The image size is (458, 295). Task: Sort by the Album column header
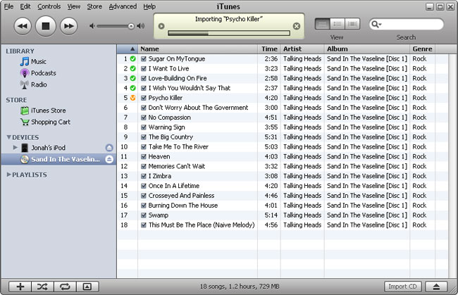(x=367, y=49)
